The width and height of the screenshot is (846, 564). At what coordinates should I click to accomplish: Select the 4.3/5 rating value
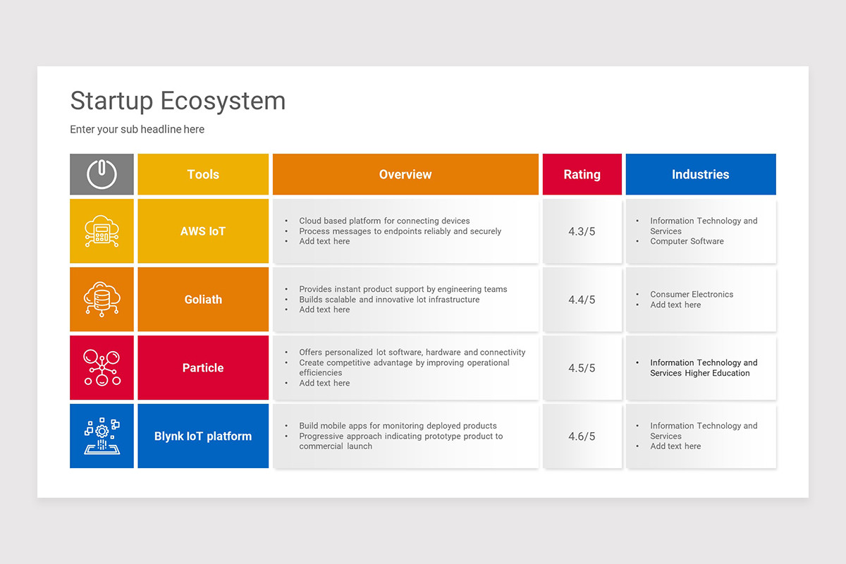(582, 231)
